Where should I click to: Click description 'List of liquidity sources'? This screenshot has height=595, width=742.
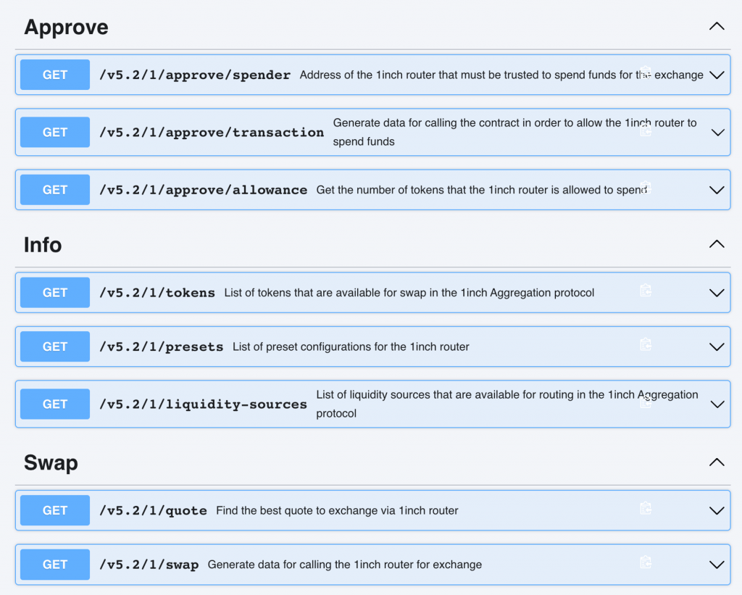click(507, 404)
